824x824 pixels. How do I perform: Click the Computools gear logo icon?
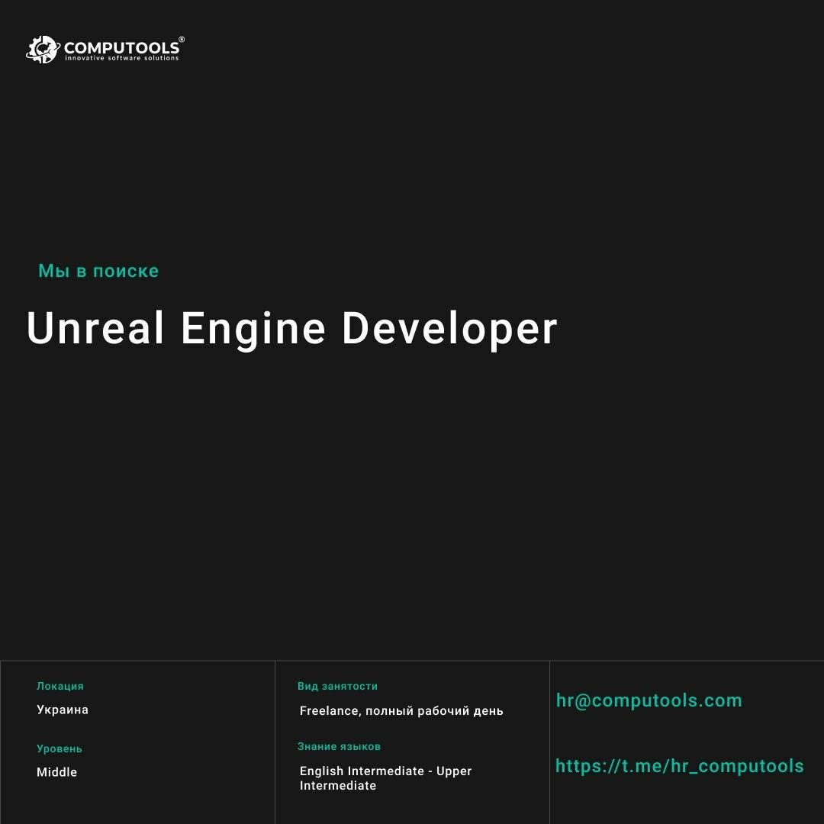[x=43, y=50]
